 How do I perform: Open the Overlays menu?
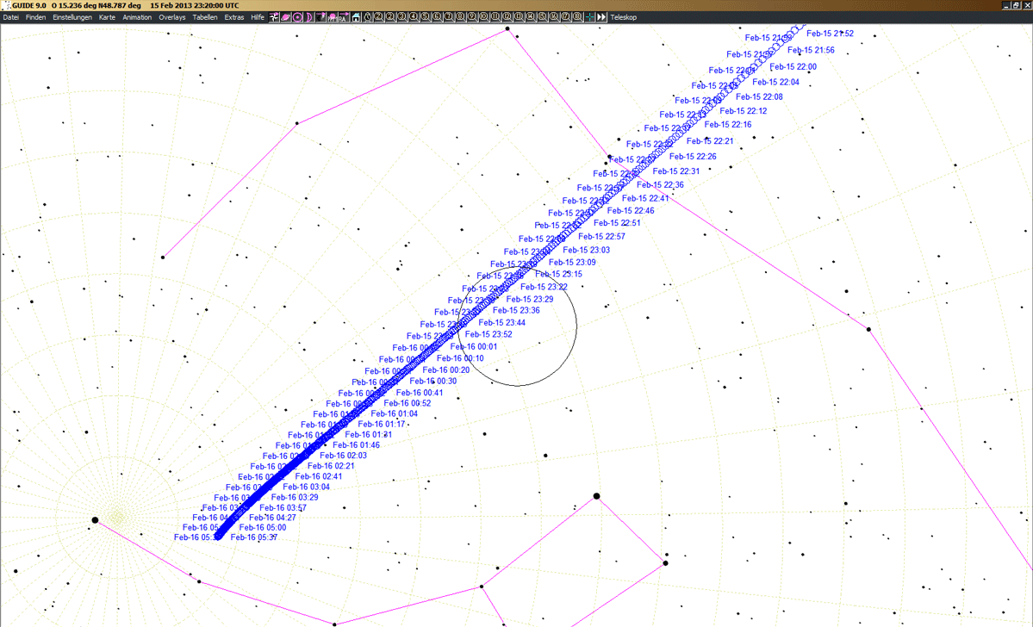172,17
